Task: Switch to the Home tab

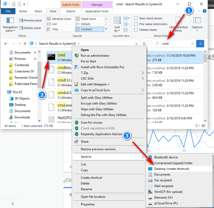Action: point(23,11)
